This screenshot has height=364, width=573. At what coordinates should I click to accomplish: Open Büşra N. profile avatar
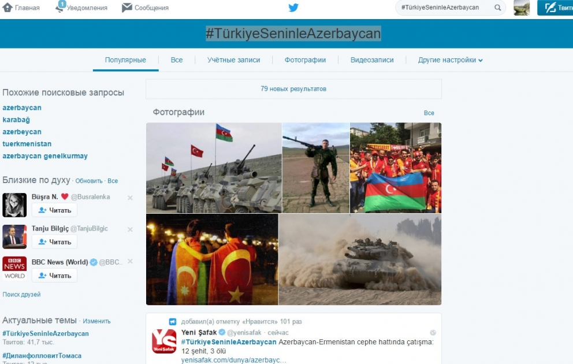coord(14,205)
